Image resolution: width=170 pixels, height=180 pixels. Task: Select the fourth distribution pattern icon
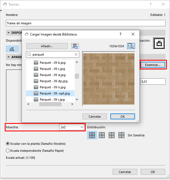click(x=121, y=135)
